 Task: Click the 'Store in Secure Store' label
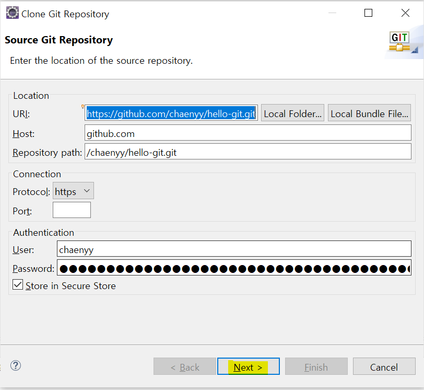(x=70, y=286)
